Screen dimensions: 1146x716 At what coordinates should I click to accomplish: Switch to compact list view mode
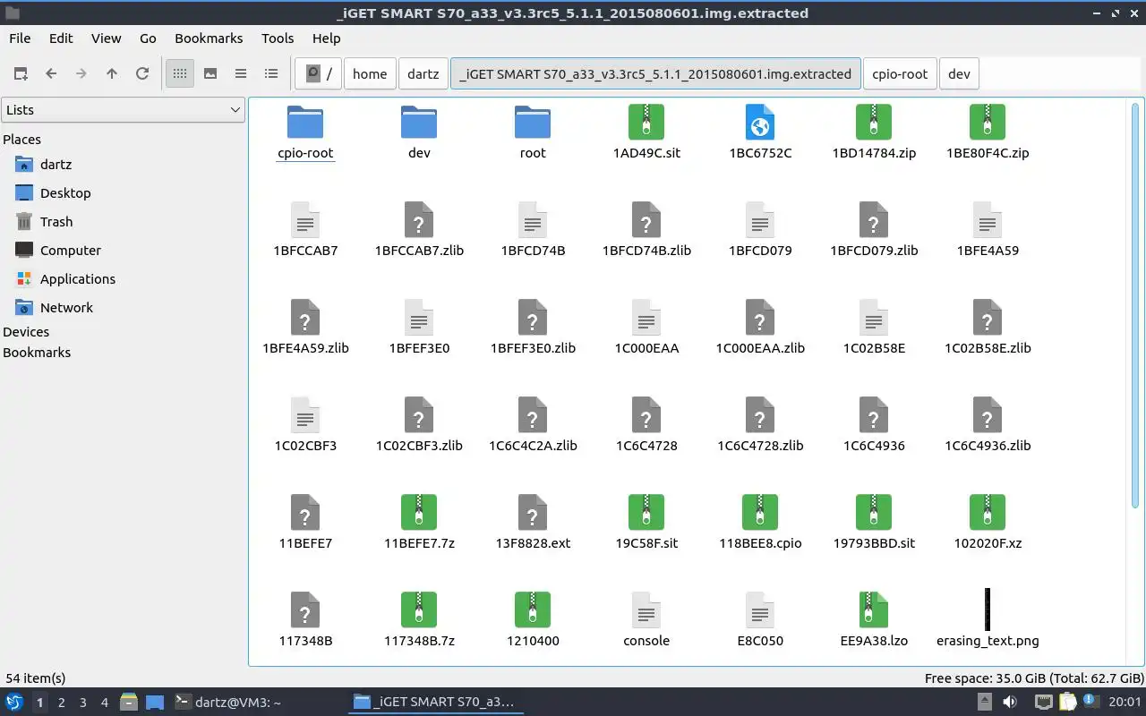[241, 74]
